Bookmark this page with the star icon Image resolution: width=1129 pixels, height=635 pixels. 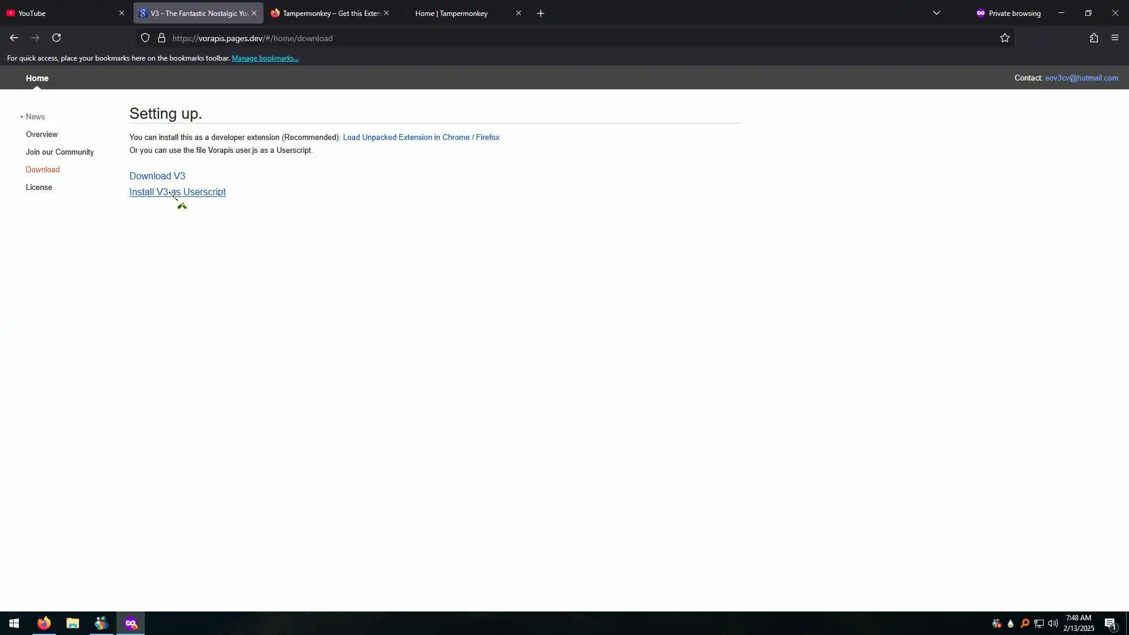(x=1004, y=38)
